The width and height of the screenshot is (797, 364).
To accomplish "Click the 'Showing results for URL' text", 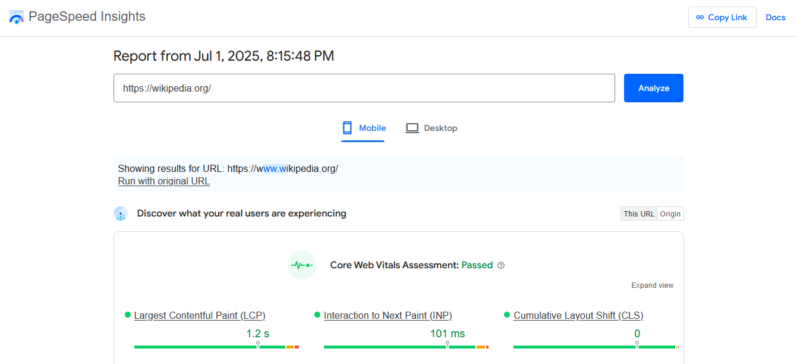I will 228,169.
